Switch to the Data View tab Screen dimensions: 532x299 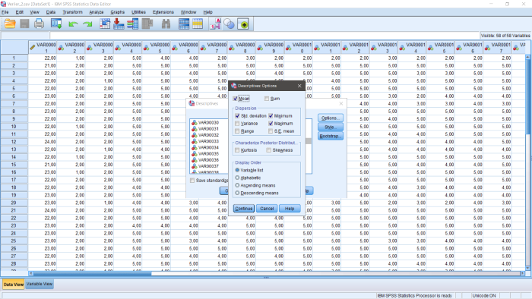(x=14, y=285)
